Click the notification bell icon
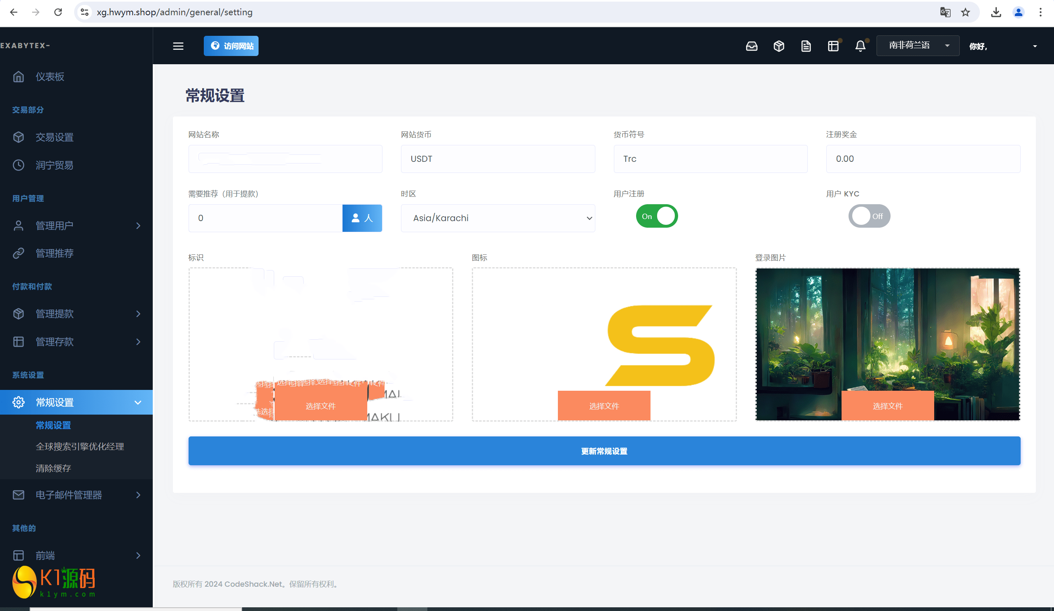Viewport: 1054px width, 611px height. pyautogui.click(x=860, y=46)
